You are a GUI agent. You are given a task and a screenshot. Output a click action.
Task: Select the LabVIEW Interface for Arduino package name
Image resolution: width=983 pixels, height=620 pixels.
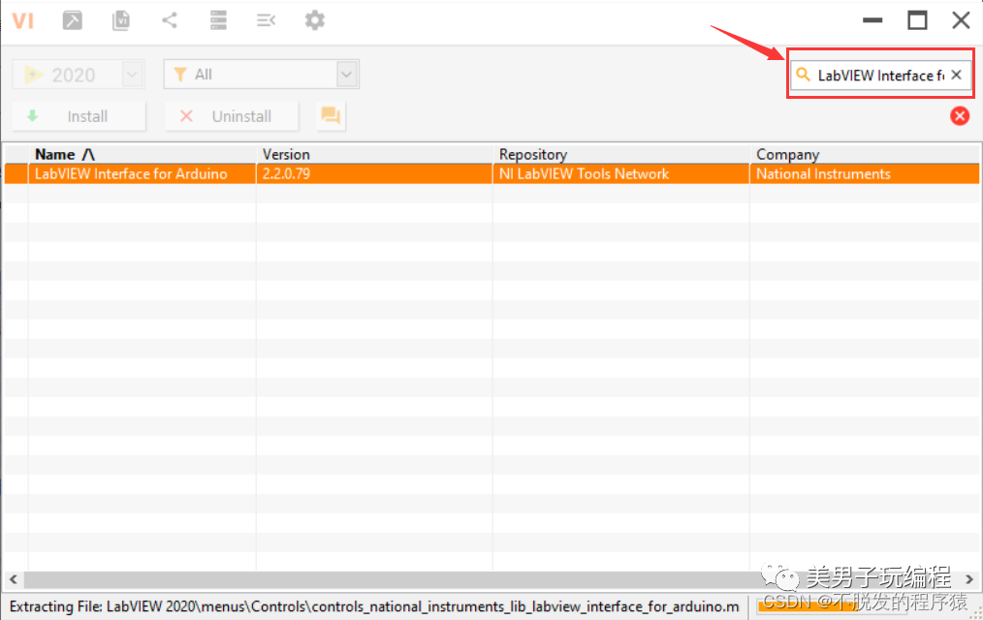click(x=131, y=174)
